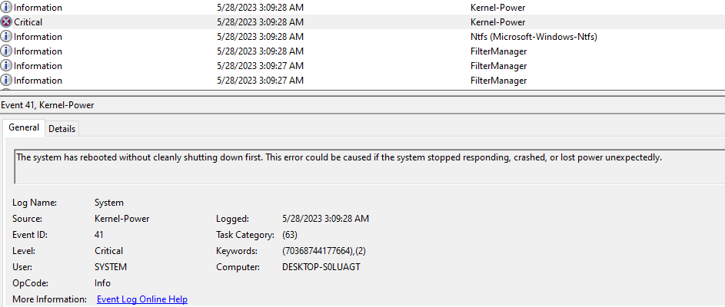This screenshot has height=307, width=725.
Task: Select the Ntfs (Microsoft-Windows-Ntfs) event row
Action: (x=363, y=37)
